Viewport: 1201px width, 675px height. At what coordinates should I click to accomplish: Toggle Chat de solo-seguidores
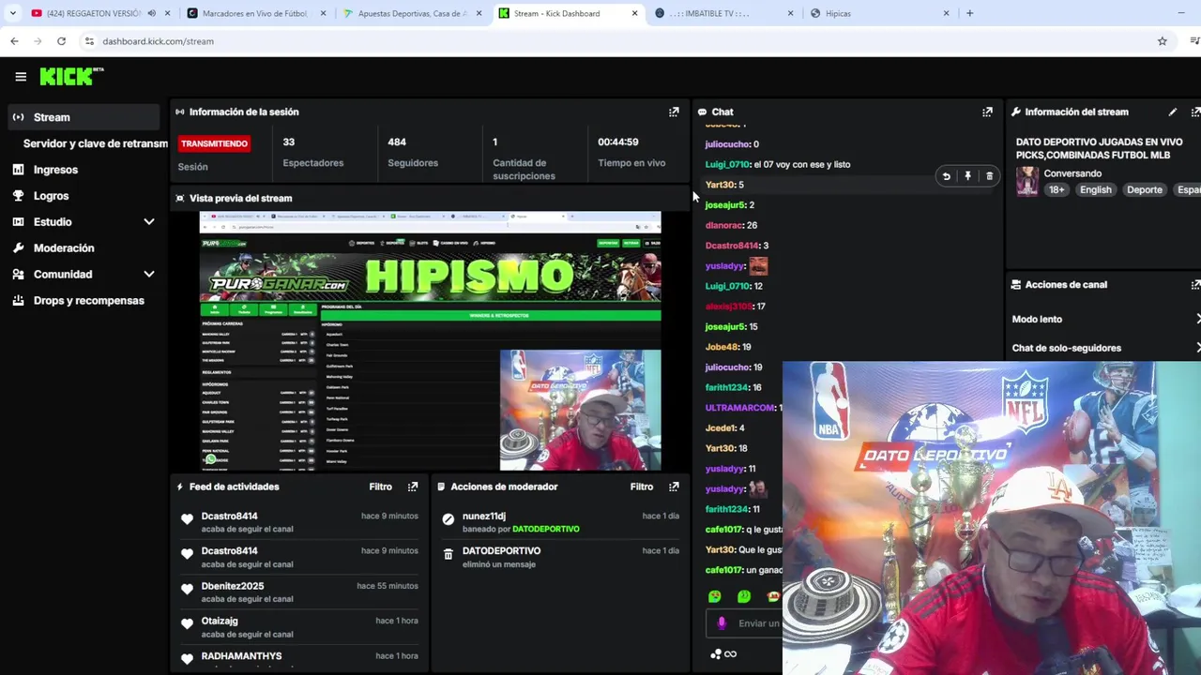coord(1105,348)
